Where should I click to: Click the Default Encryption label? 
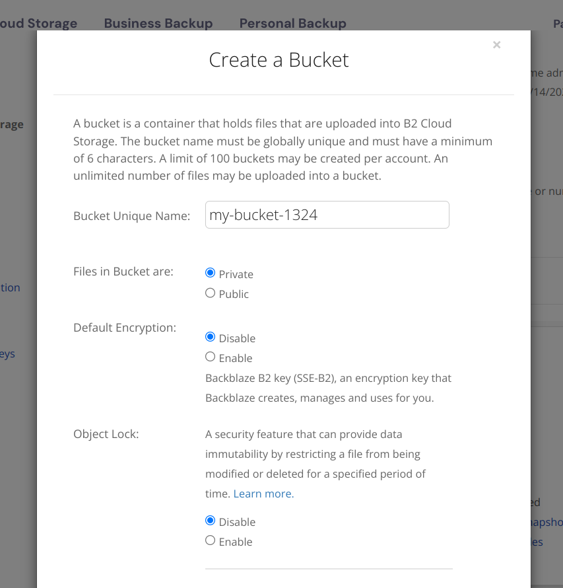click(125, 328)
